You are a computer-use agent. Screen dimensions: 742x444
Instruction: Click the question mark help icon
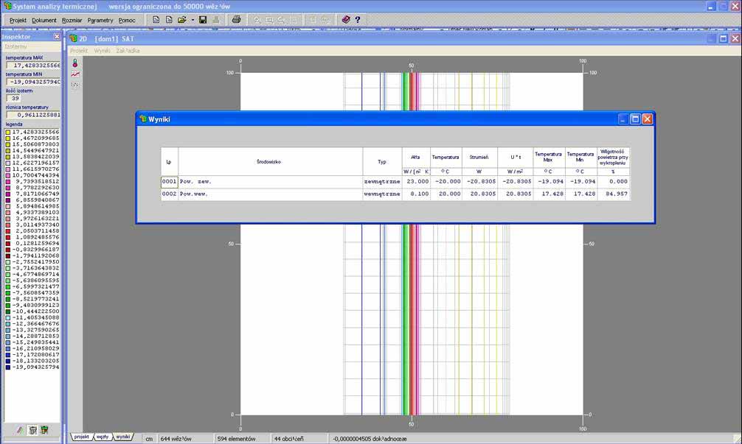click(x=358, y=20)
